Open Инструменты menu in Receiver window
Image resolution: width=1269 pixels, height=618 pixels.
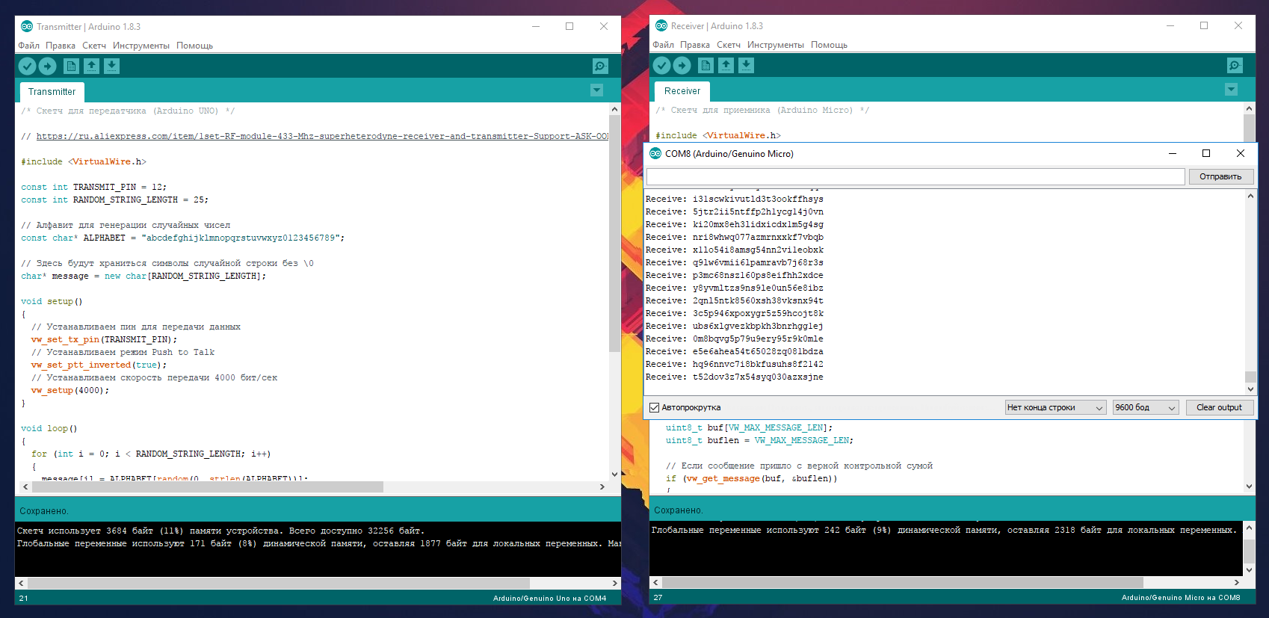pyautogui.click(x=776, y=45)
